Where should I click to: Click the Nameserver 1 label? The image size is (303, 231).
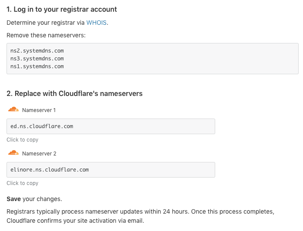click(x=39, y=110)
